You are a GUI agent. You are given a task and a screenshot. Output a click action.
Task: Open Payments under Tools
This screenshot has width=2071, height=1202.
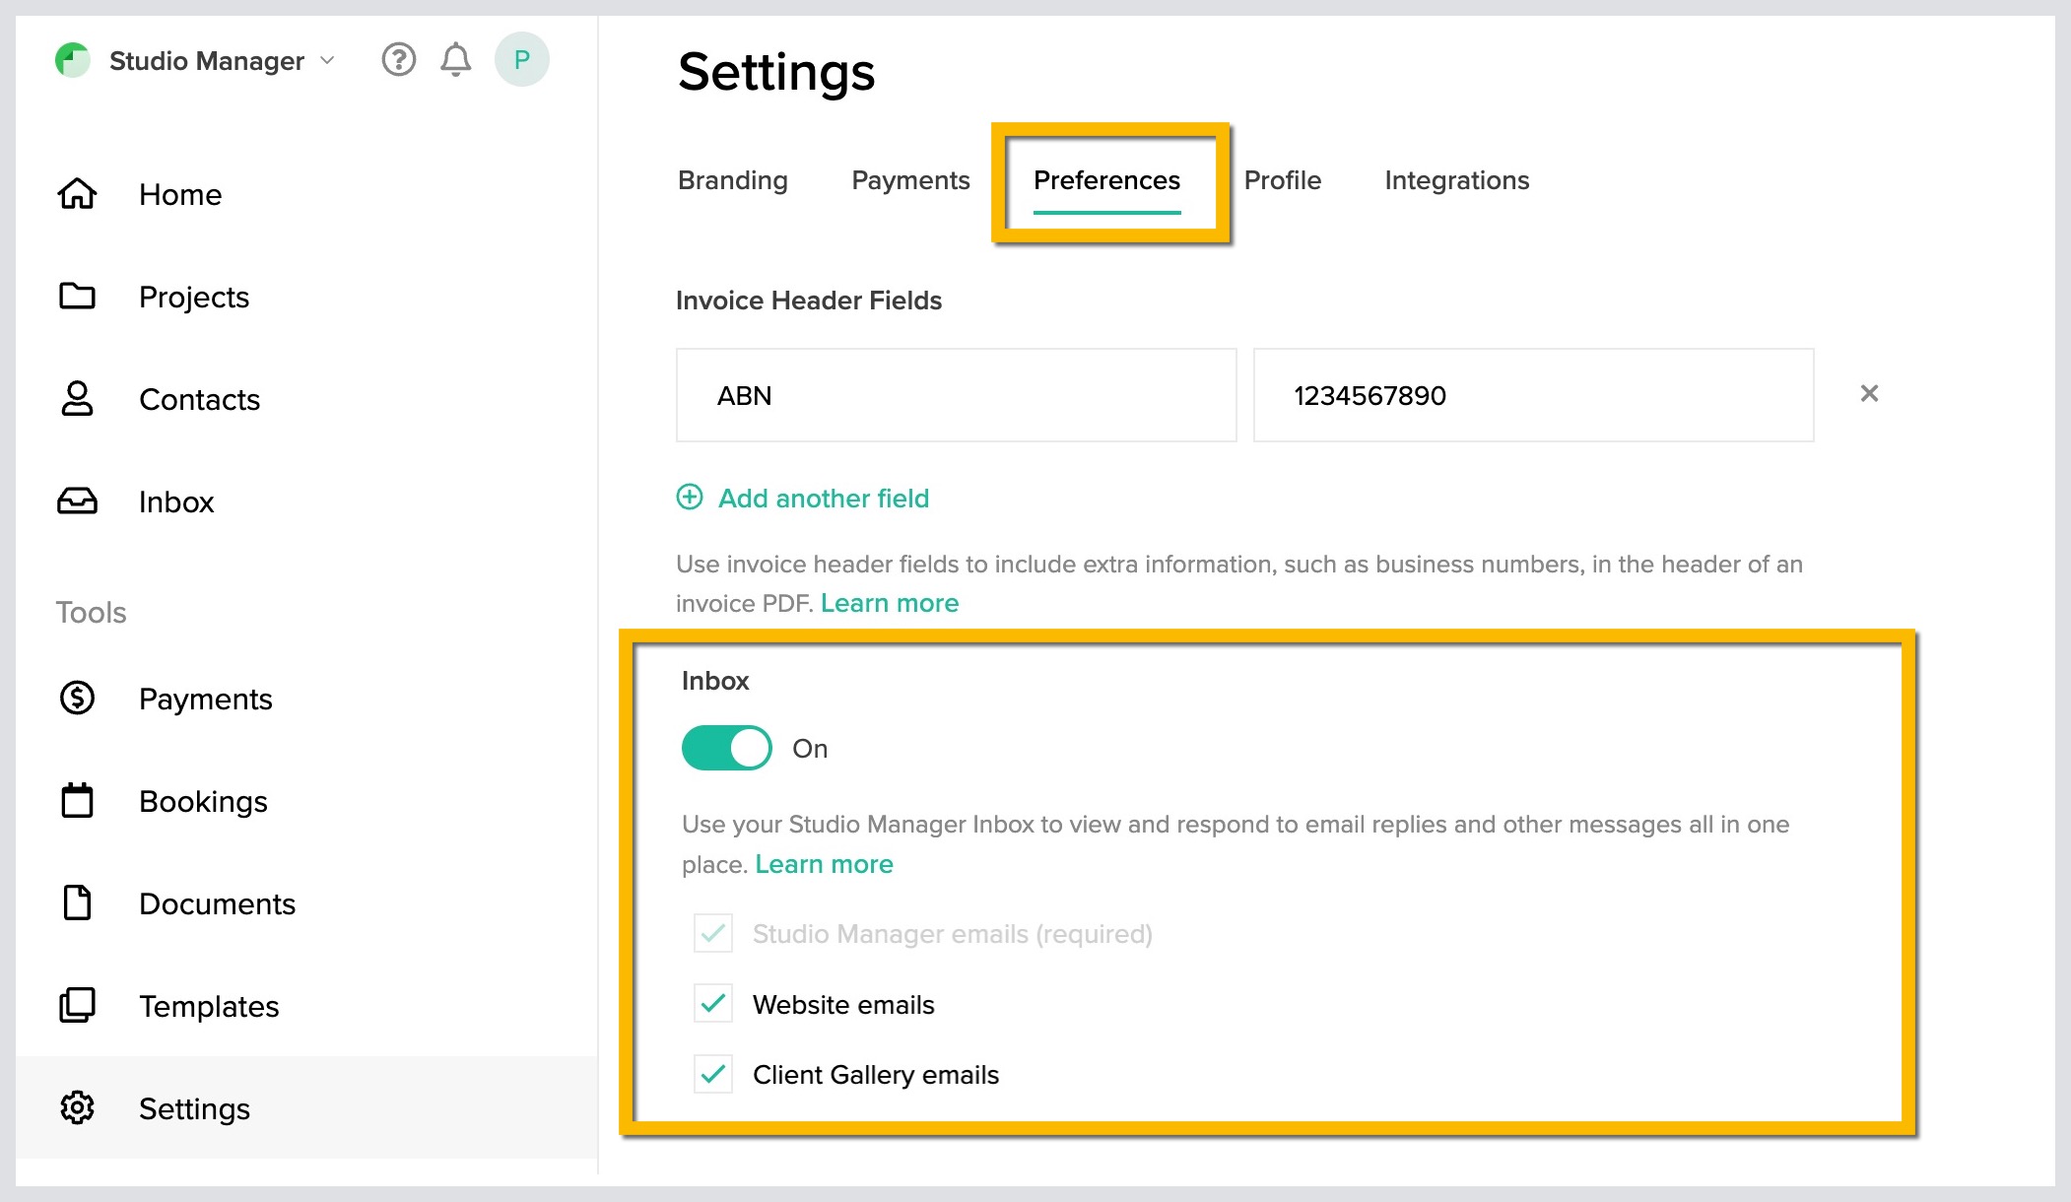click(x=205, y=700)
